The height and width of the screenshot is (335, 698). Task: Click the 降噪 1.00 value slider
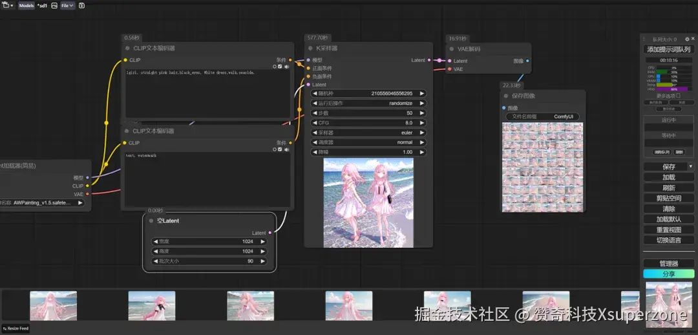[368, 153]
